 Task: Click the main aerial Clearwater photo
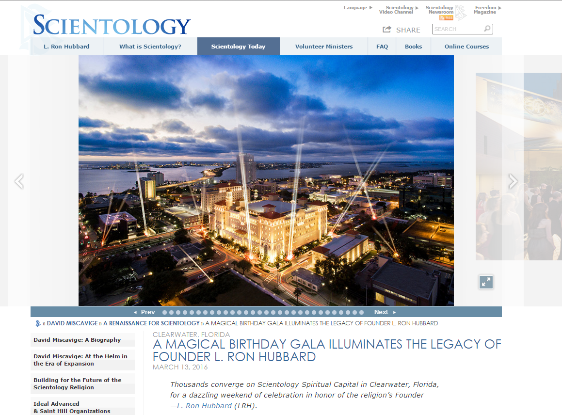pyautogui.click(x=266, y=180)
